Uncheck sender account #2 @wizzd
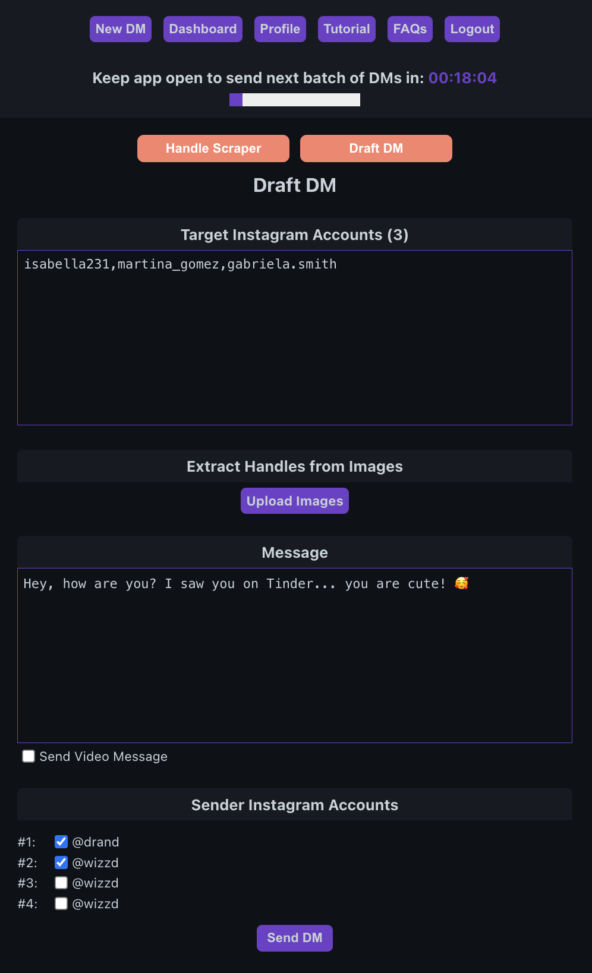The image size is (592, 973). [x=61, y=863]
